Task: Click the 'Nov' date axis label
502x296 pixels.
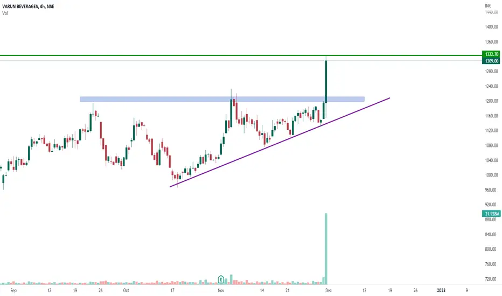Action: (x=221, y=290)
